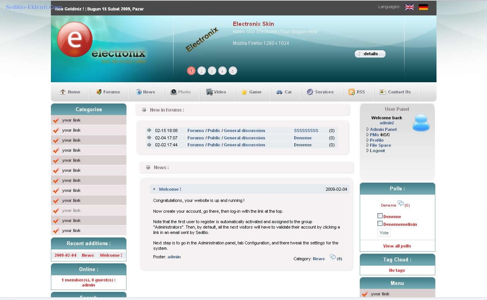Click the RSS feed icon in navigation
This screenshot has height=300, width=487.
352,92
